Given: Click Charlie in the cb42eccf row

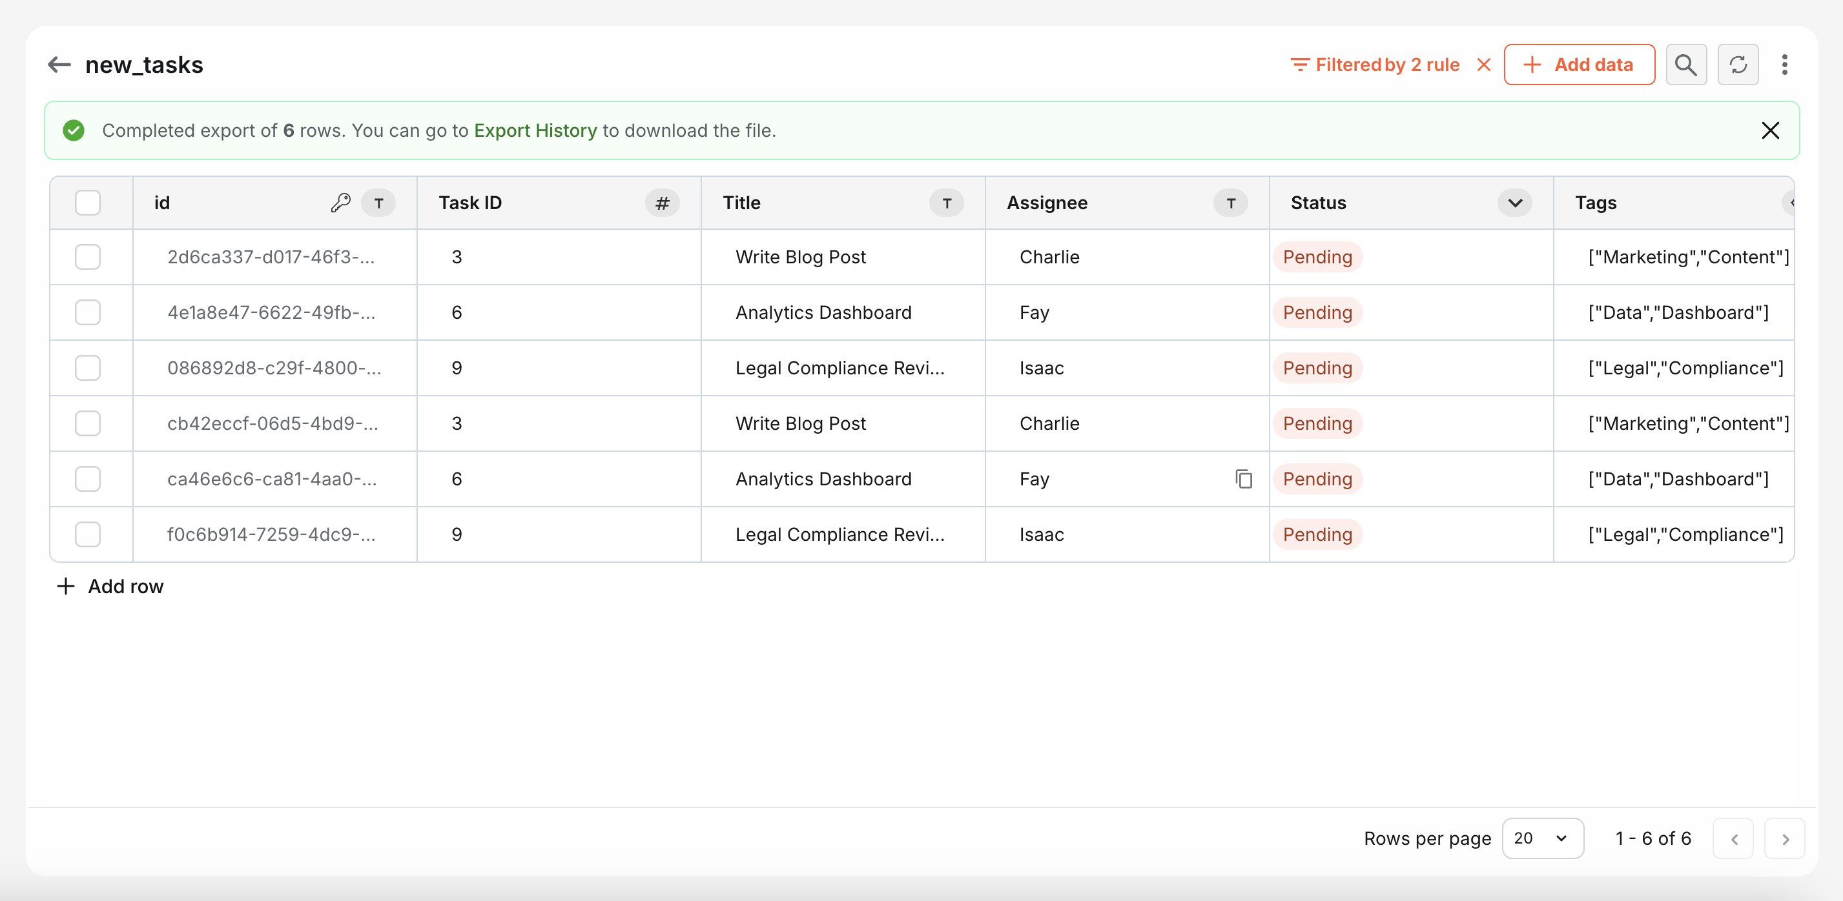Looking at the screenshot, I should (x=1049, y=423).
